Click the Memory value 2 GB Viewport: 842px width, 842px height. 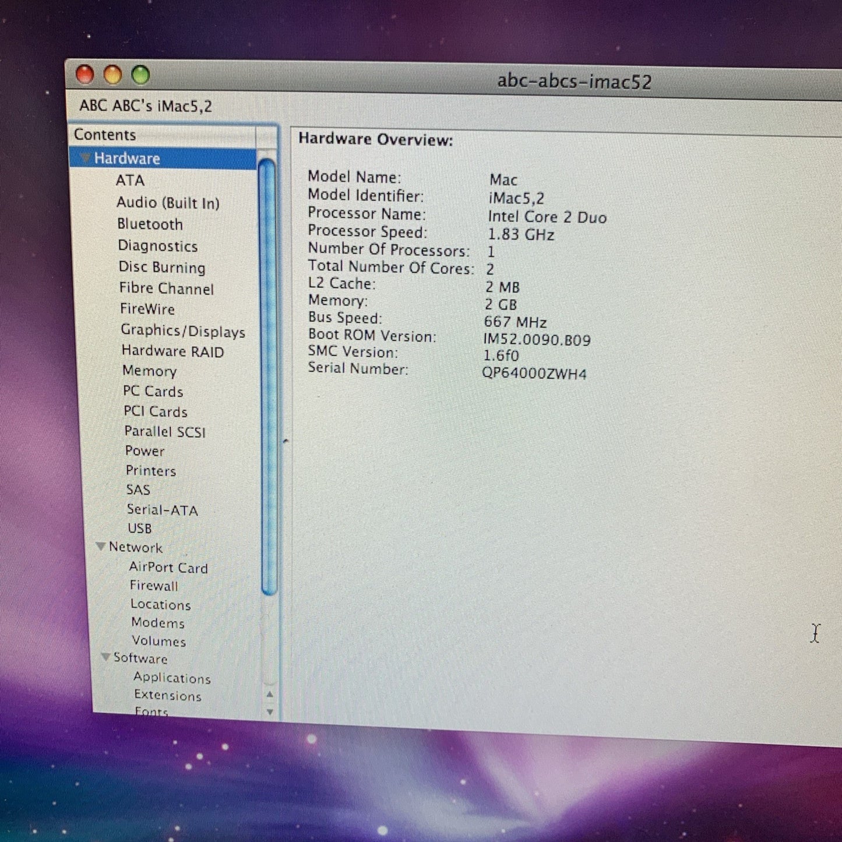pos(501,305)
